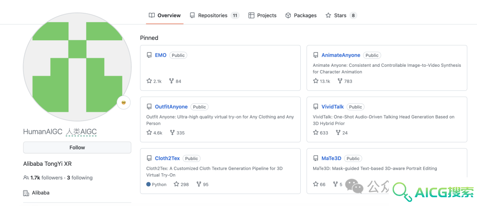
Task: Click the people icon beside followers
Action: point(26,178)
